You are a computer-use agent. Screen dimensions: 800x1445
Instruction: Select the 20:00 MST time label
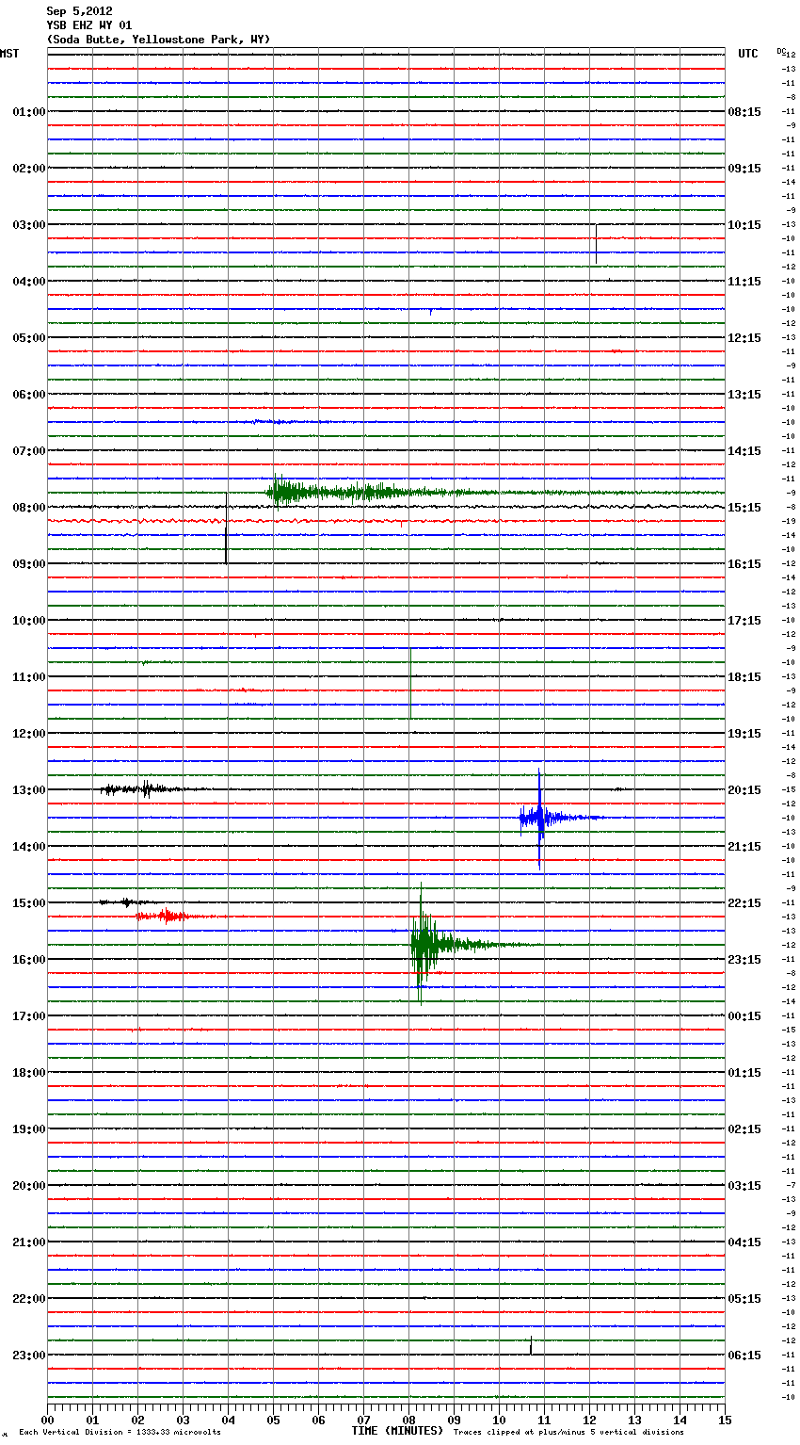point(28,1185)
